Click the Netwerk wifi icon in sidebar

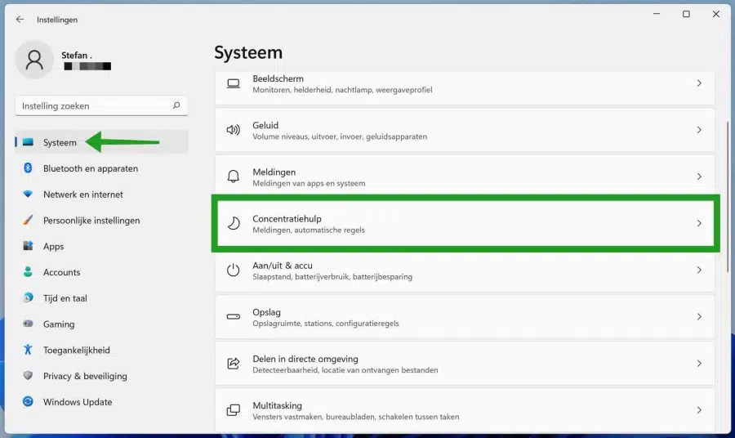coord(28,194)
